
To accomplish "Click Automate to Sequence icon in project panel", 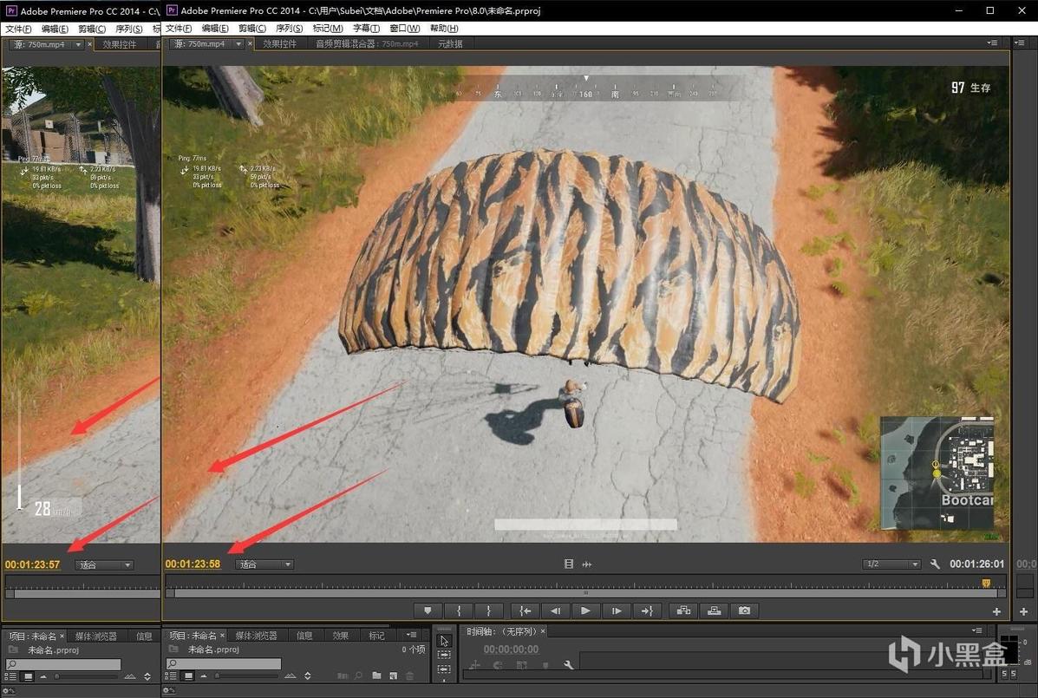I will coord(343,675).
